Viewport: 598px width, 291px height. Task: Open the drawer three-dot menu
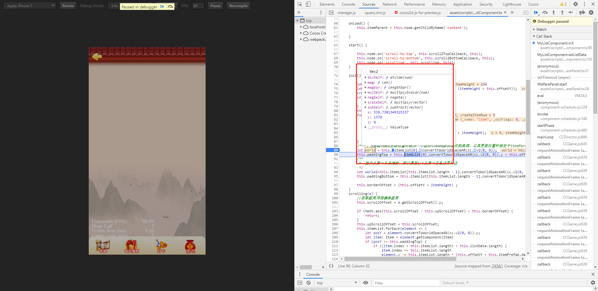coord(300,274)
